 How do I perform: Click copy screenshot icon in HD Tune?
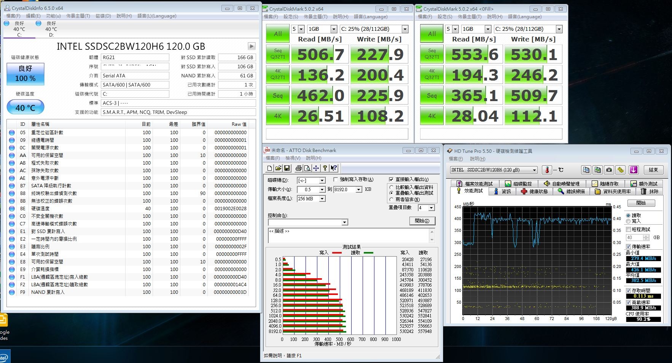pos(598,170)
